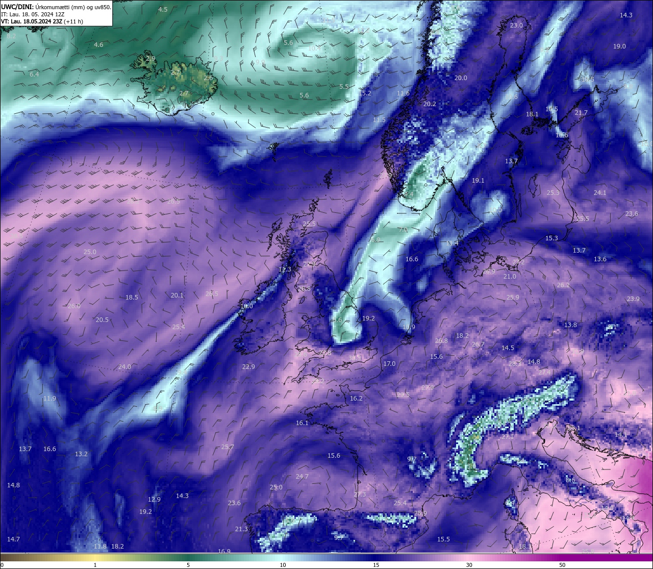Click the value 24.0 in the Atlantic

pyautogui.click(x=124, y=367)
